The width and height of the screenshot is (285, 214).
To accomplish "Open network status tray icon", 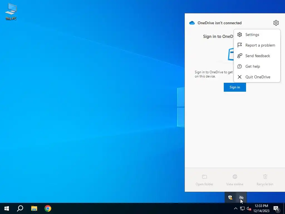I will pyautogui.click(x=242, y=208).
